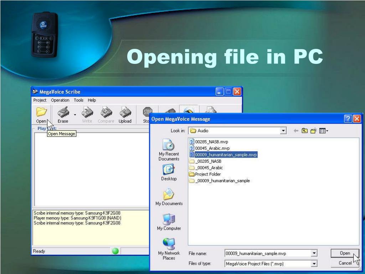Go to My Recent Documents
This screenshot has height=274, width=365.
click(169, 150)
